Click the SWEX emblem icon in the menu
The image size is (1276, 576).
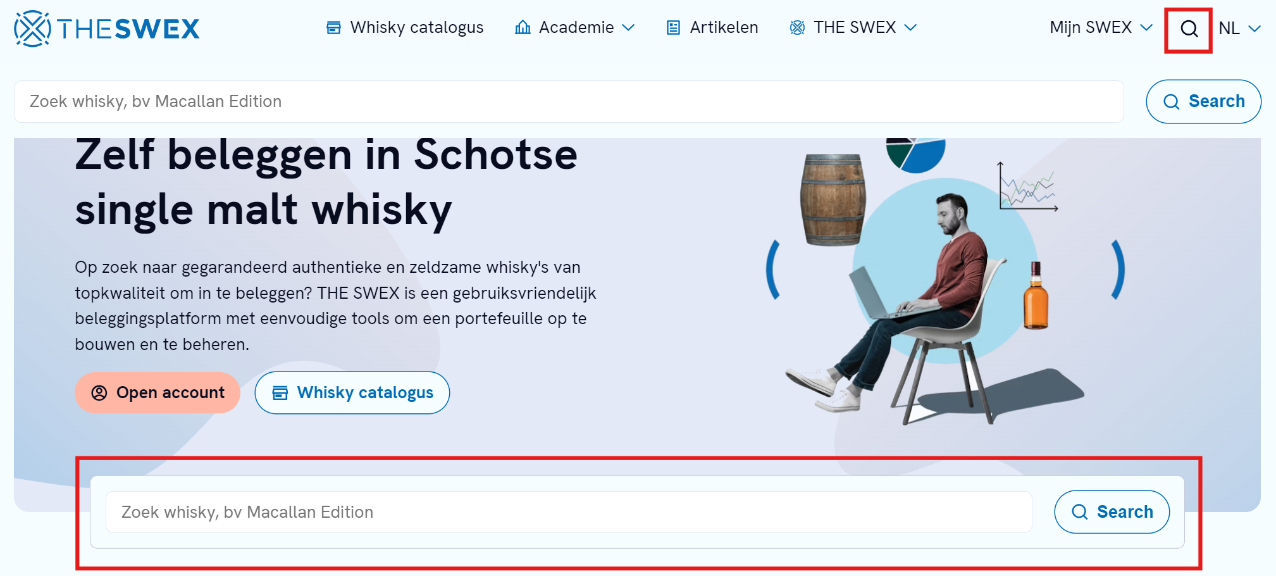[x=797, y=27]
